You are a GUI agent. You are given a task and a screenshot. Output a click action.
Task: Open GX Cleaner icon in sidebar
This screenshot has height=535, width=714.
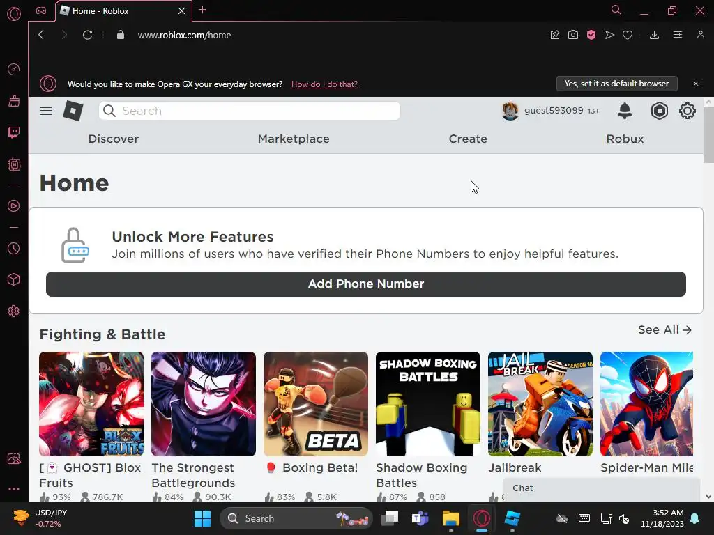tap(14, 101)
